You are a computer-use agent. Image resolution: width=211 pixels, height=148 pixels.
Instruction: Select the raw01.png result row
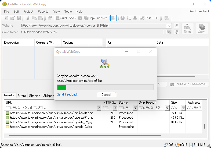[103, 118]
